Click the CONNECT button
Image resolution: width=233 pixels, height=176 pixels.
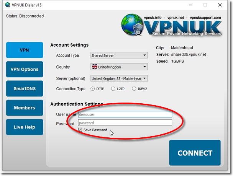(195, 153)
